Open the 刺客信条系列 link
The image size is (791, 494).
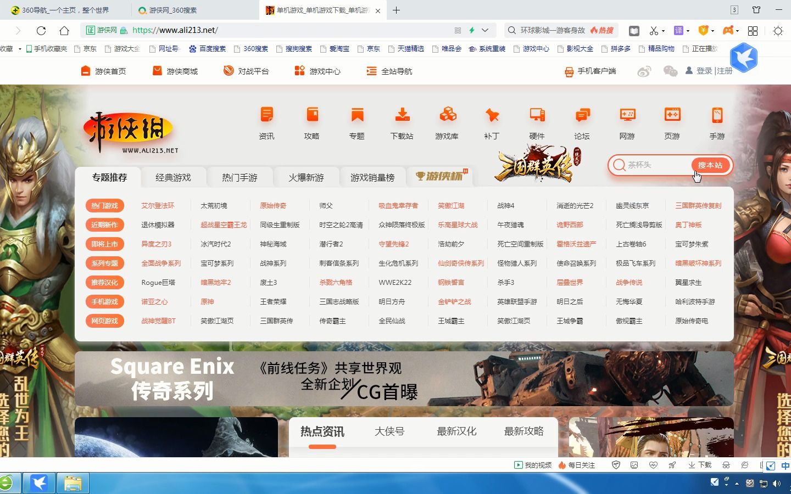click(339, 263)
